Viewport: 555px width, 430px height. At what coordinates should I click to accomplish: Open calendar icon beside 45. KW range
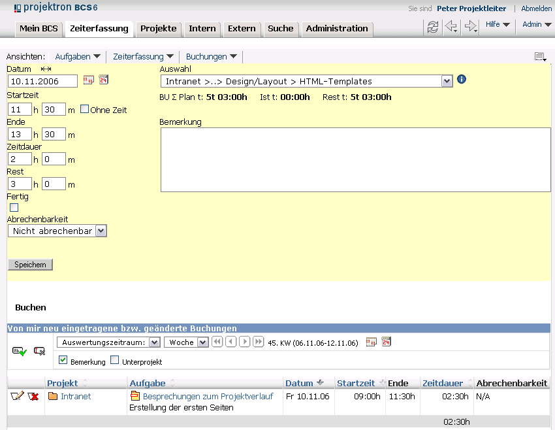pos(371,342)
